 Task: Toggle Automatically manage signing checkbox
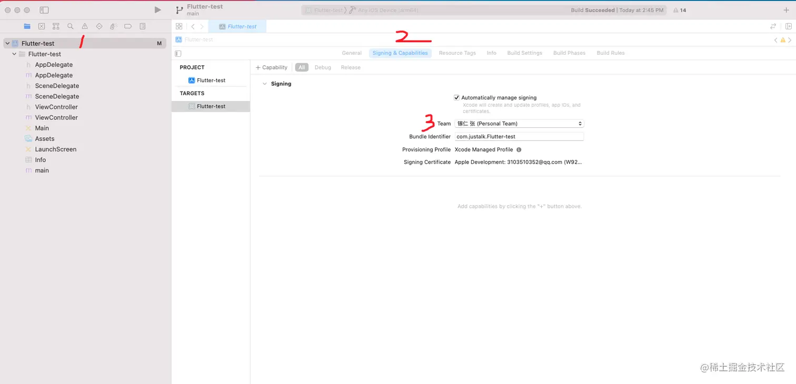[x=456, y=97]
